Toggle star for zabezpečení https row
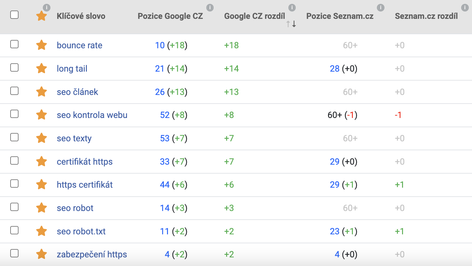The height and width of the screenshot is (266, 472). click(42, 254)
